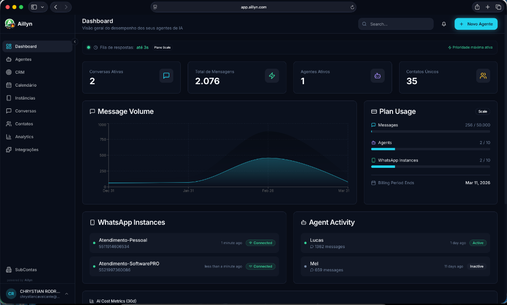Click Connected badge for Atendimento-SoftwarePRO
The width and height of the screenshot is (507, 305).
tap(260, 266)
